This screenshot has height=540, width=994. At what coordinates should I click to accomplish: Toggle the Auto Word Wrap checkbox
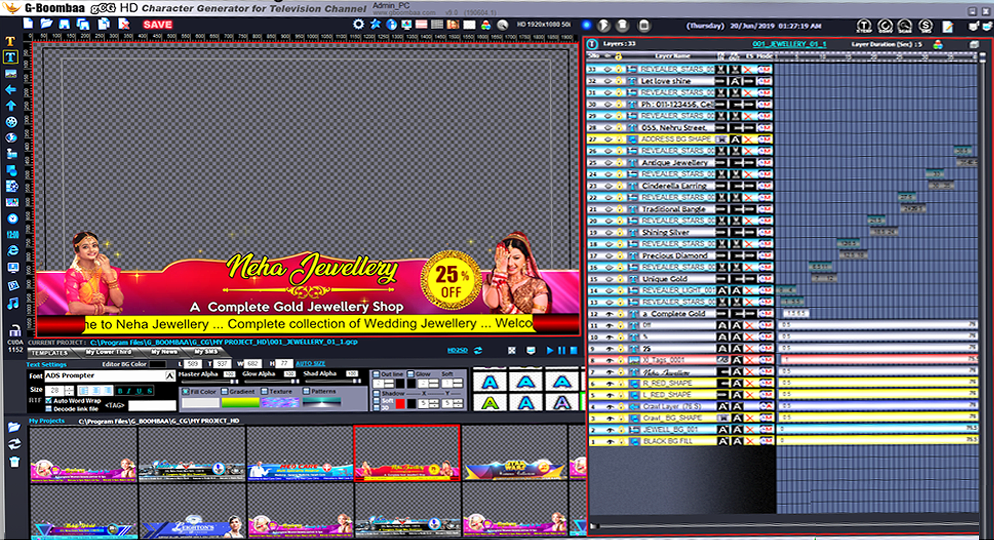pyautogui.click(x=49, y=401)
